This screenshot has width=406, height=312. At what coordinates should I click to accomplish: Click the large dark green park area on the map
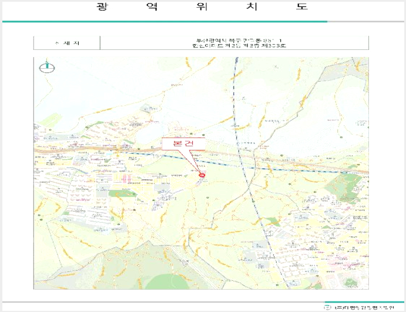344,187
